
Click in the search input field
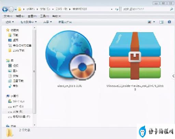pyautogui.click(x=146, y=9)
